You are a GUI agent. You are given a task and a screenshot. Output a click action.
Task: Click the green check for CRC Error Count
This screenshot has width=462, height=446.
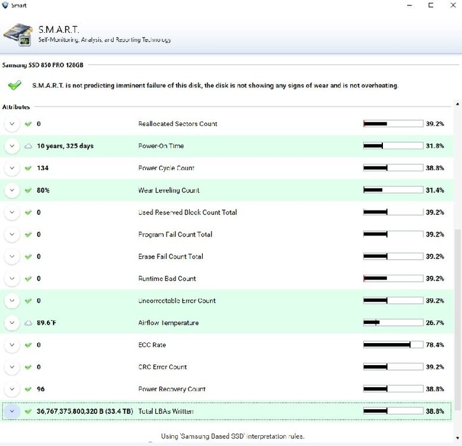28,367
